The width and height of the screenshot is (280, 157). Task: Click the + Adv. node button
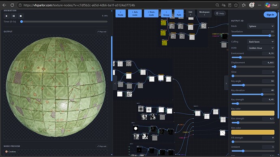135,13
